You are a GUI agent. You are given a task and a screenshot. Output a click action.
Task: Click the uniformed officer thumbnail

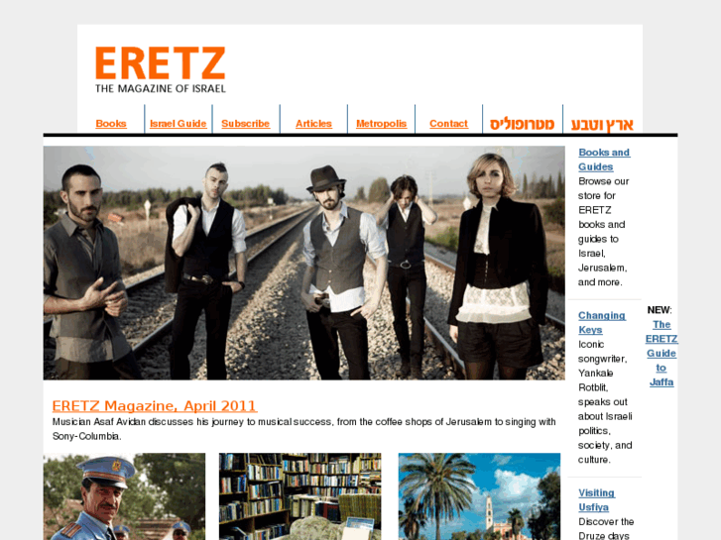tap(124, 496)
